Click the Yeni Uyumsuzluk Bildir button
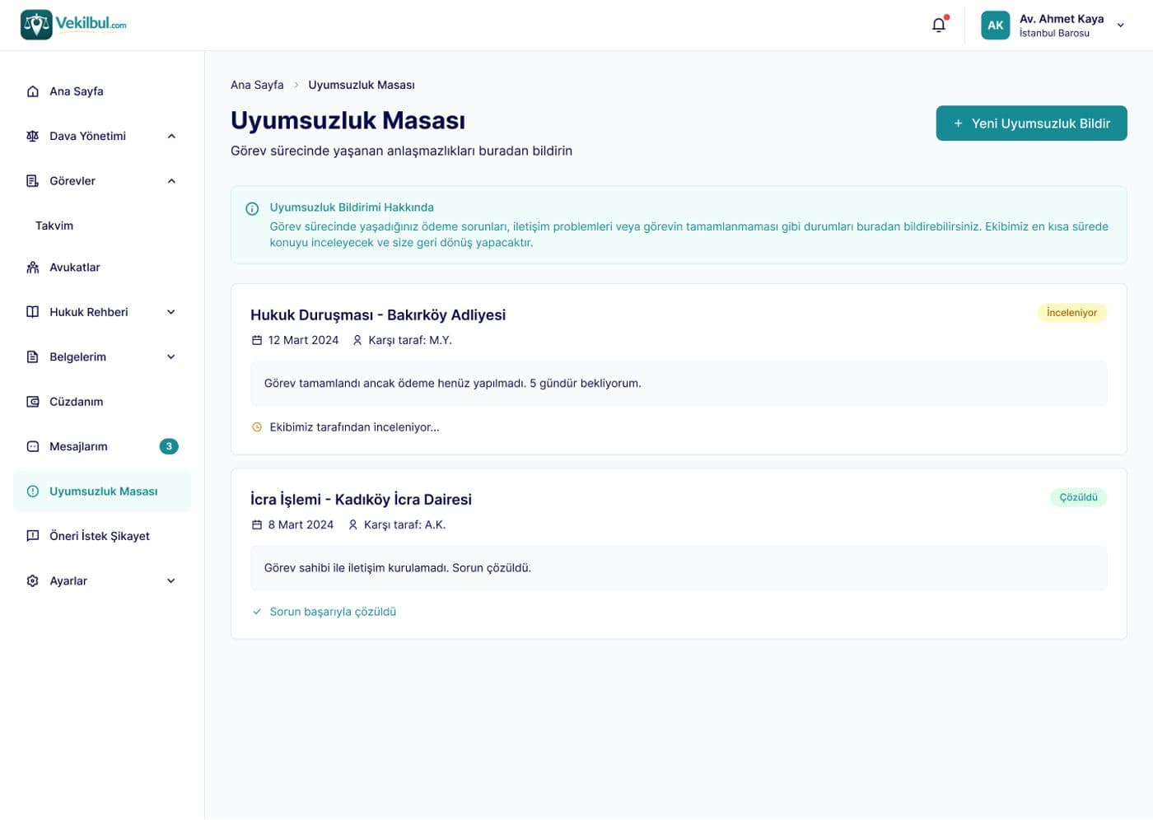Viewport: 1153px width, 820px height. (x=1031, y=123)
